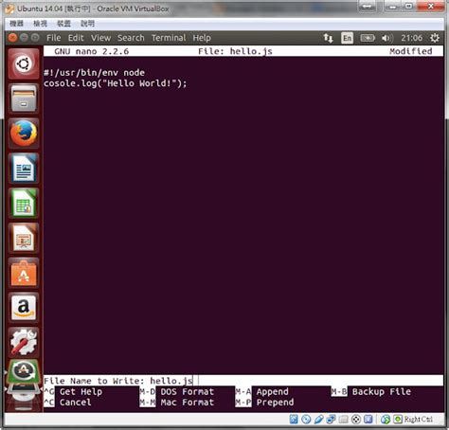Click the File Name to Write field
Image resolution: width=449 pixels, height=430 pixels.
[243, 381]
